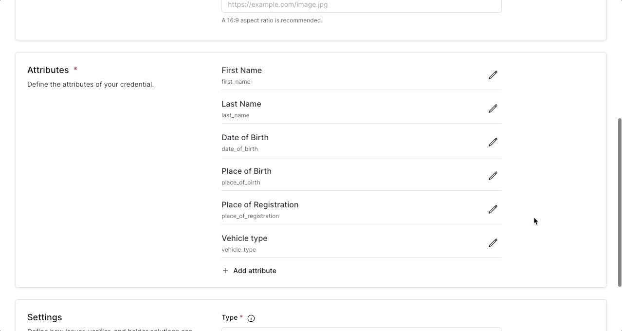Show info tooltip icon beside Type label

tap(251, 318)
